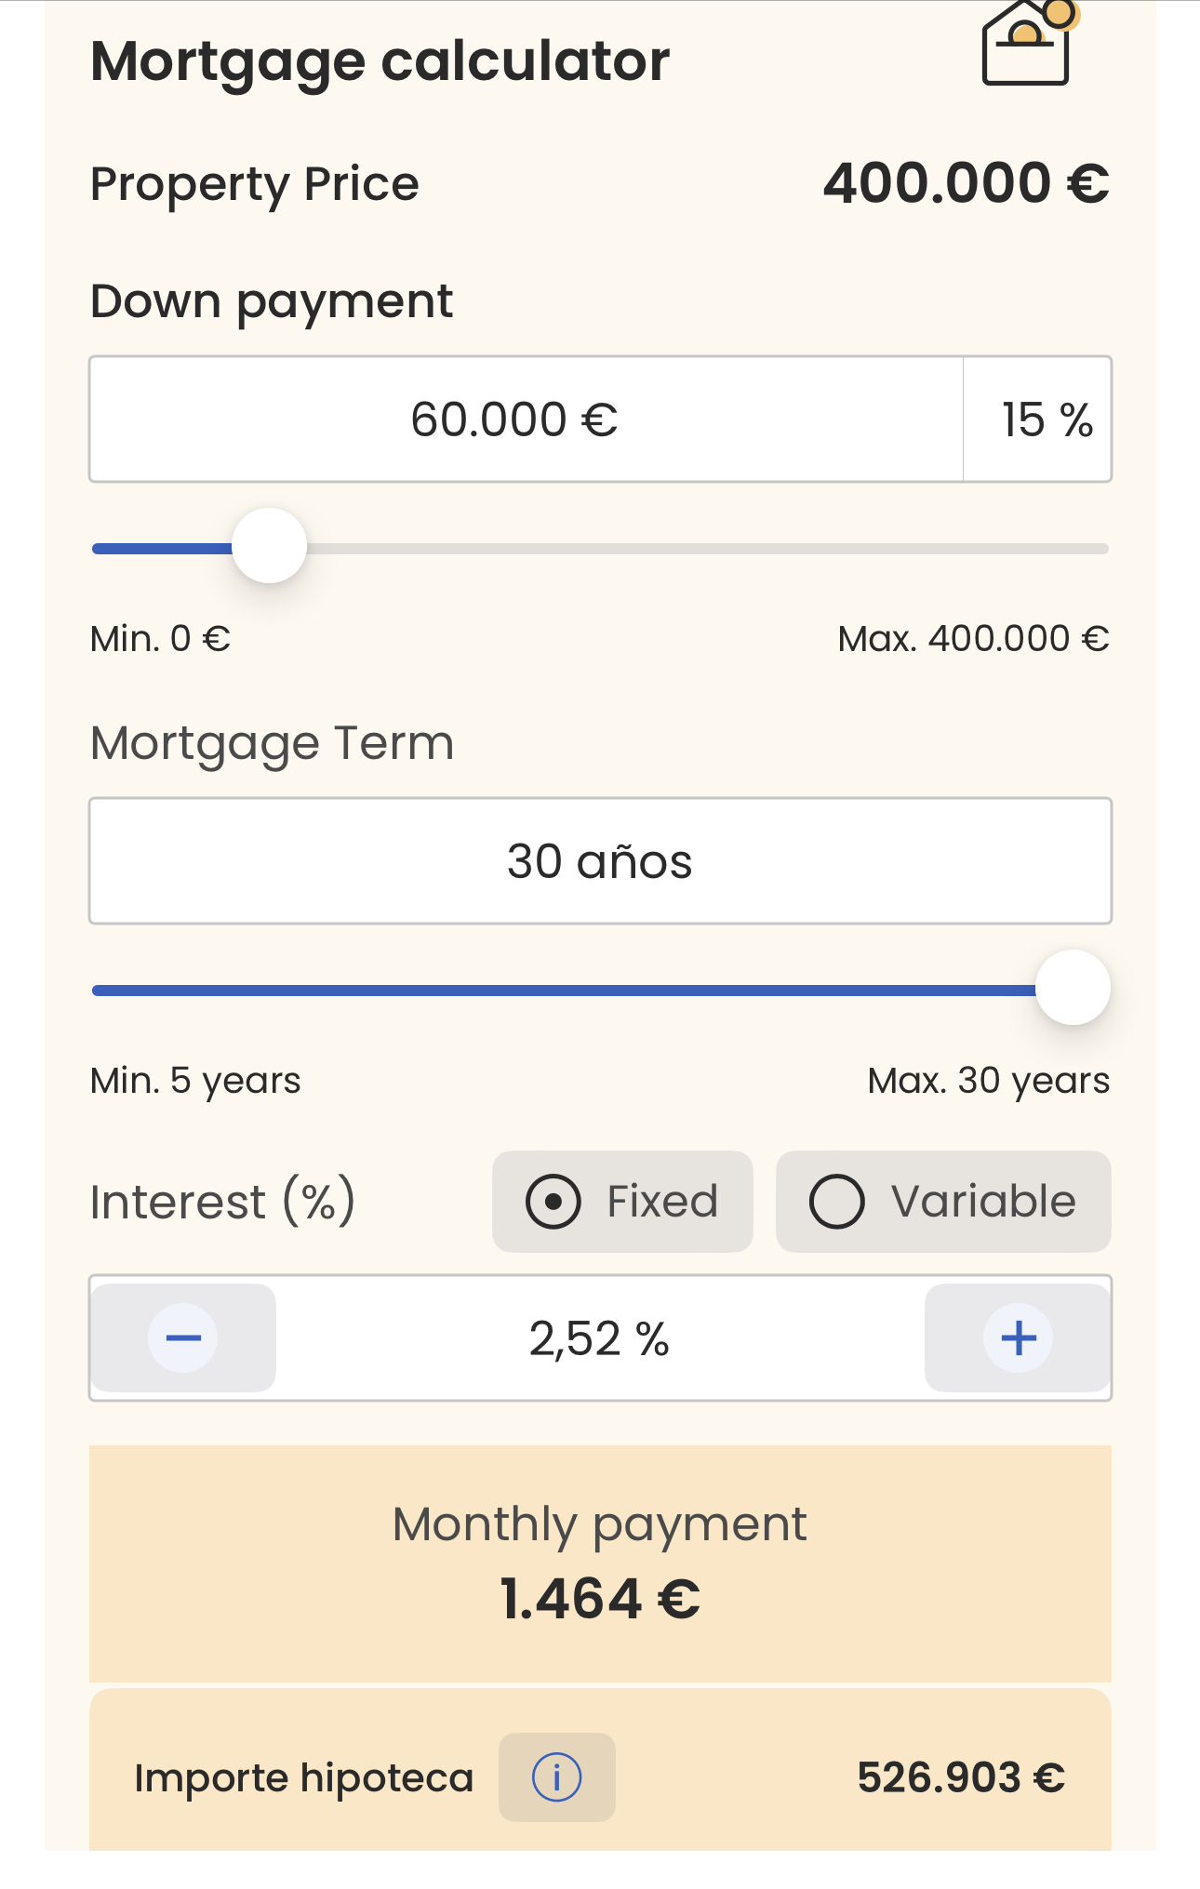Select the Fixed interest option
Screen dimensions: 1200x1889
coord(622,1201)
